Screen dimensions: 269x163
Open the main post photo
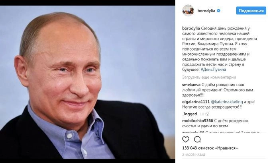(88, 82)
